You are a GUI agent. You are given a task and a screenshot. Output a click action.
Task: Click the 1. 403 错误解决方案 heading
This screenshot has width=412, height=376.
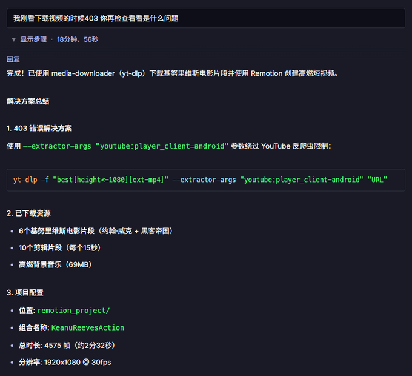pos(39,129)
